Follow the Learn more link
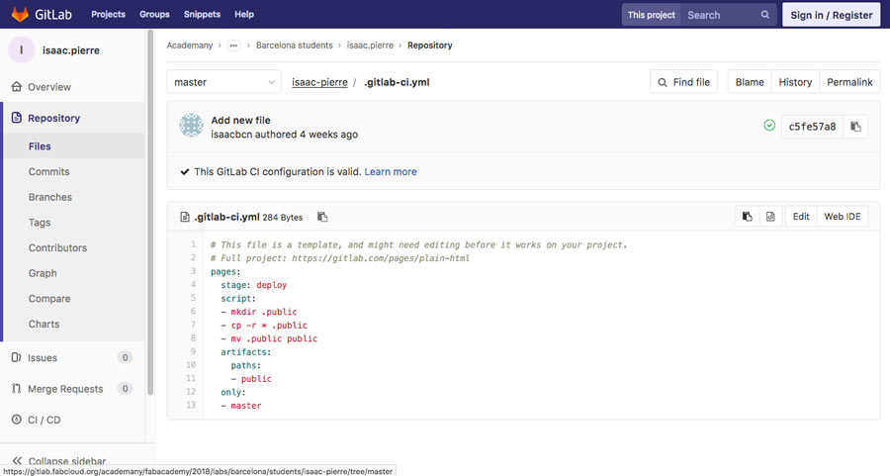890x476 pixels. [x=391, y=171]
